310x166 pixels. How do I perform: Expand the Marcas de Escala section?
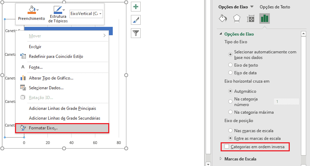(221, 158)
